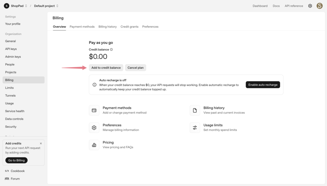
Task: Click the Preferences gear icon
Action: (94, 128)
